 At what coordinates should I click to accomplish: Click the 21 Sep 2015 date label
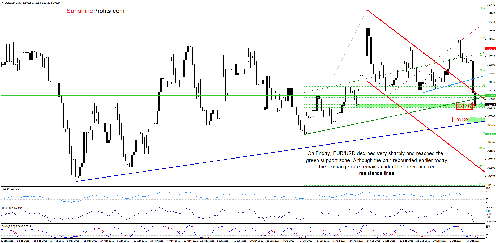[x=423, y=241]
